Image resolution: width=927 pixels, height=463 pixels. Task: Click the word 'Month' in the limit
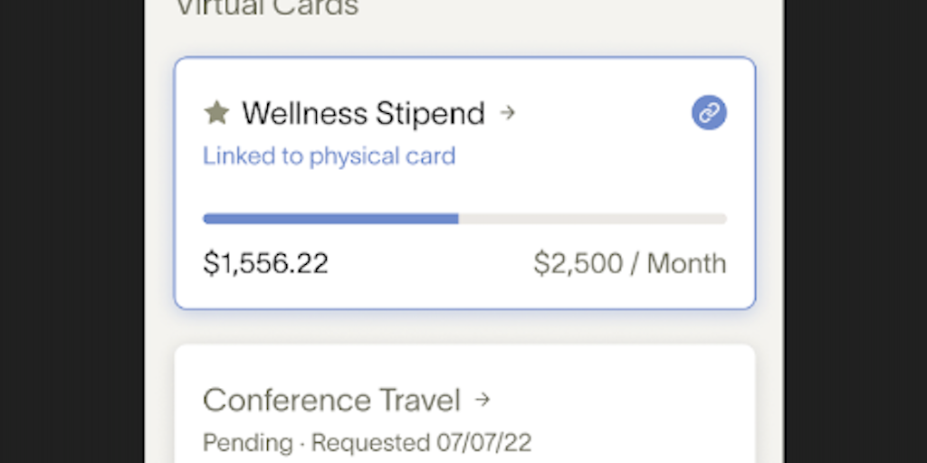coord(686,263)
